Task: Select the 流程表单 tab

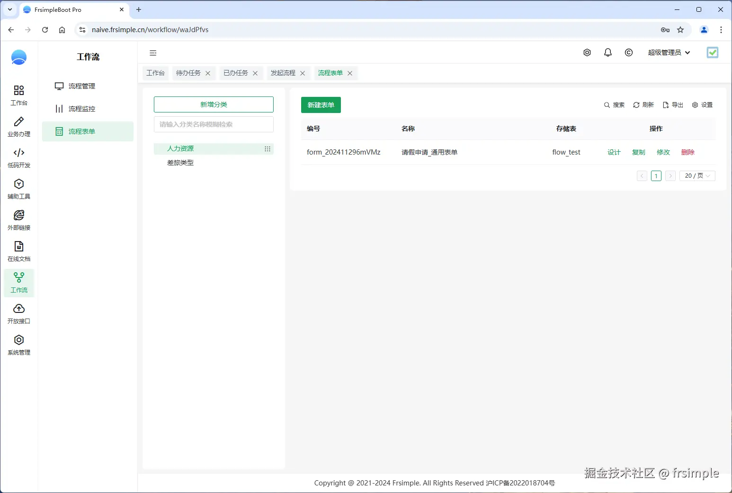Action: click(330, 73)
